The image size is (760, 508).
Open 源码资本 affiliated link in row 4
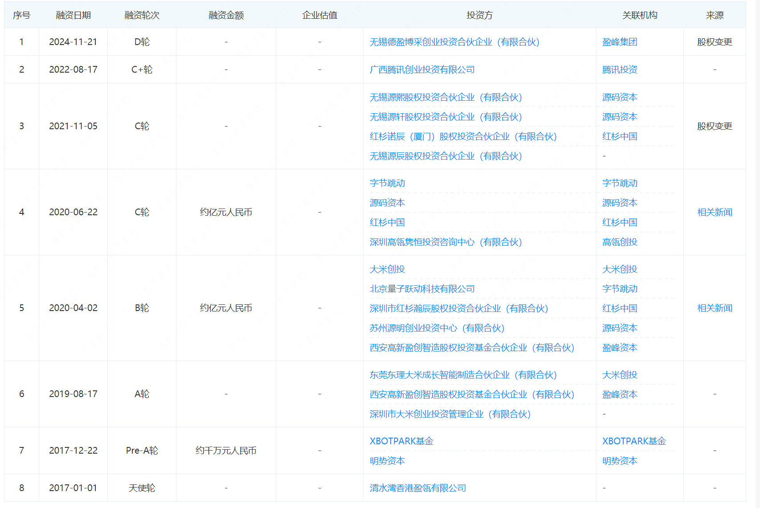pyautogui.click(x=620, y=203)
